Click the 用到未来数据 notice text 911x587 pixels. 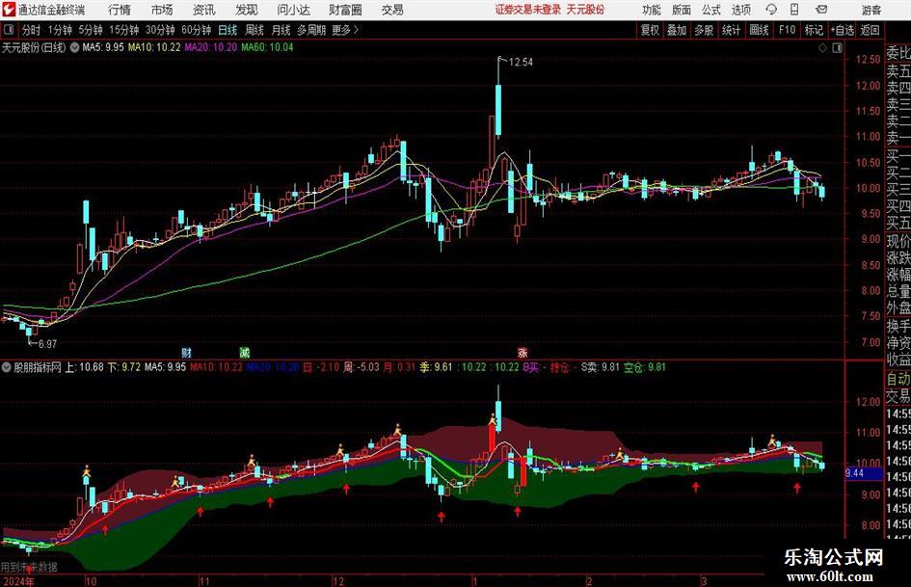point(29,567)
